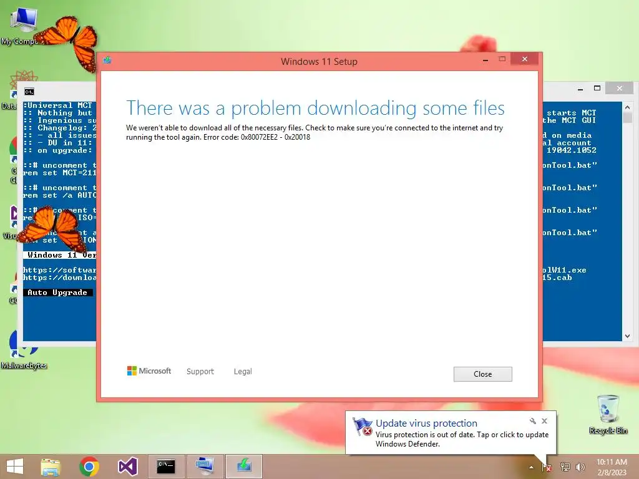
Task: Click the ':Universal MCT' line in console
Action: [58, 105]
